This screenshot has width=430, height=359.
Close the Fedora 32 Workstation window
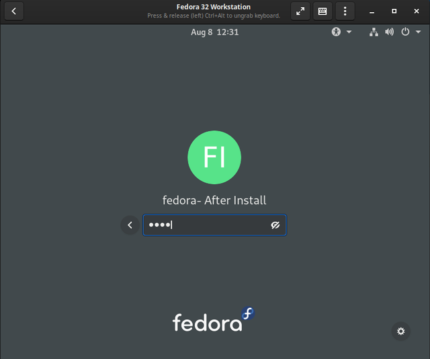pyautogui.click(x=417, y=11)
